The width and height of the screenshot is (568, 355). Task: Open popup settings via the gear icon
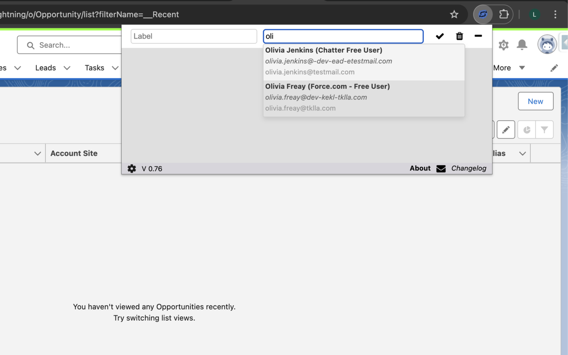tap(131, 169)
